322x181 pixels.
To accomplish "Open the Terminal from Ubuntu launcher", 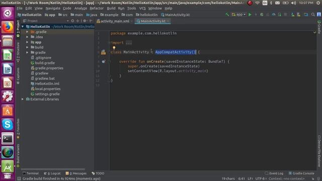I will point(8,139).
